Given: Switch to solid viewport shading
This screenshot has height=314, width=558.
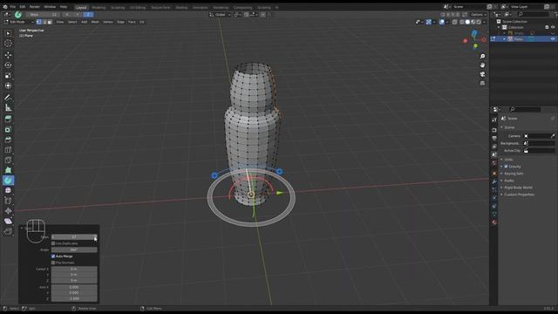Looking at the screenshot, I should point(467,22).
